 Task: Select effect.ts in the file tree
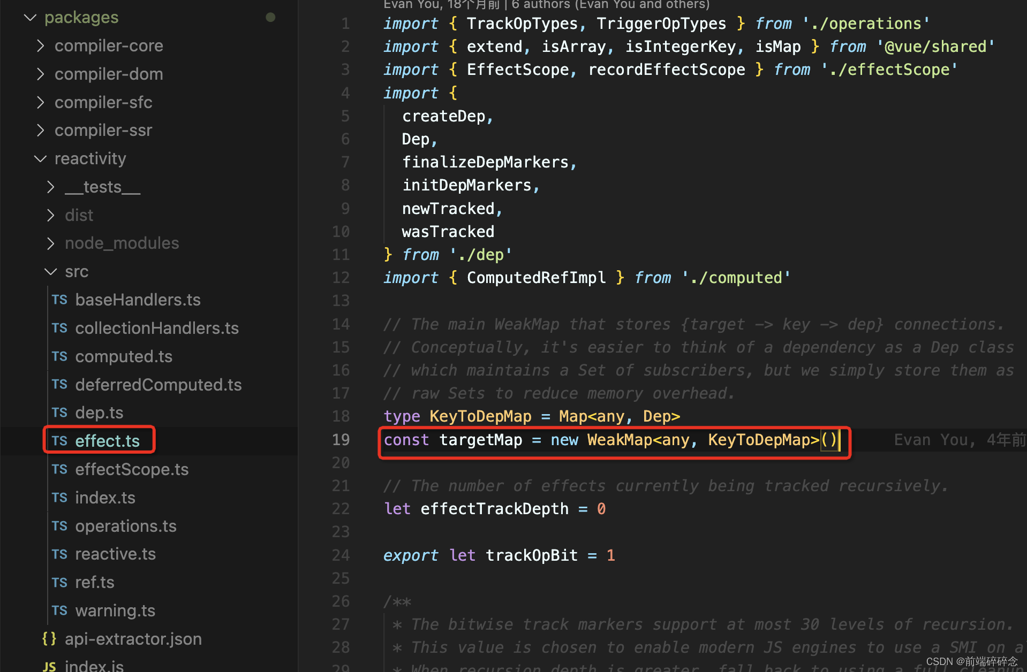pos(107,441)
